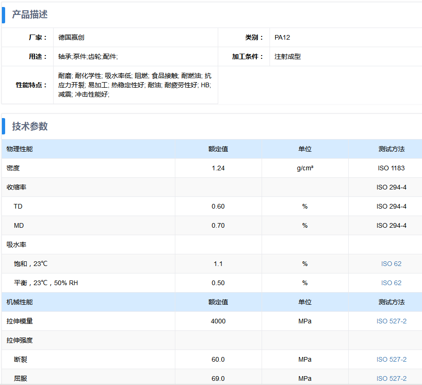Click the 产品描述 section heading
422x385 pixels.
30,14
